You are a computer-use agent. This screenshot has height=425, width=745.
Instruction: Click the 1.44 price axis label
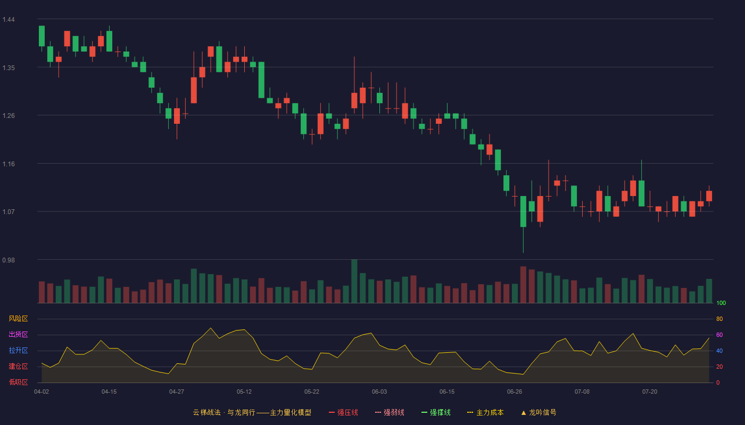(9, 20)
